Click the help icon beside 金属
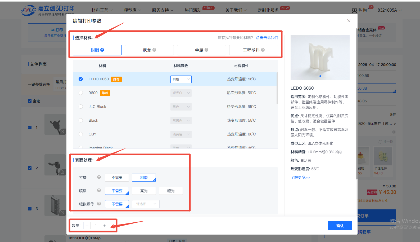Image resolution: width=420 pixels, height=242 pixels. click(206, 50)
